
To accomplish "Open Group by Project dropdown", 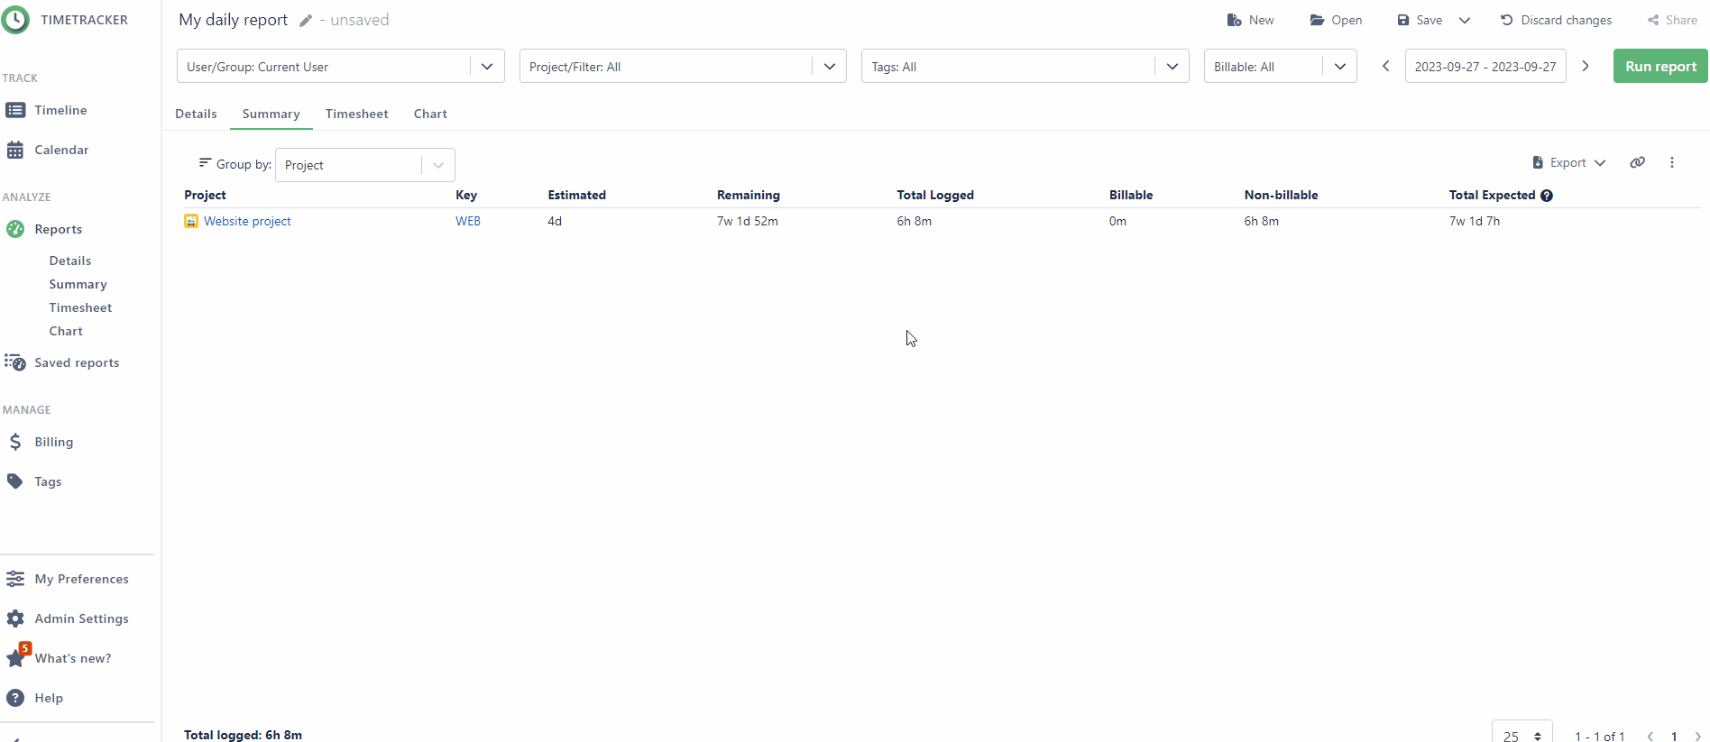I will (364, 165).
